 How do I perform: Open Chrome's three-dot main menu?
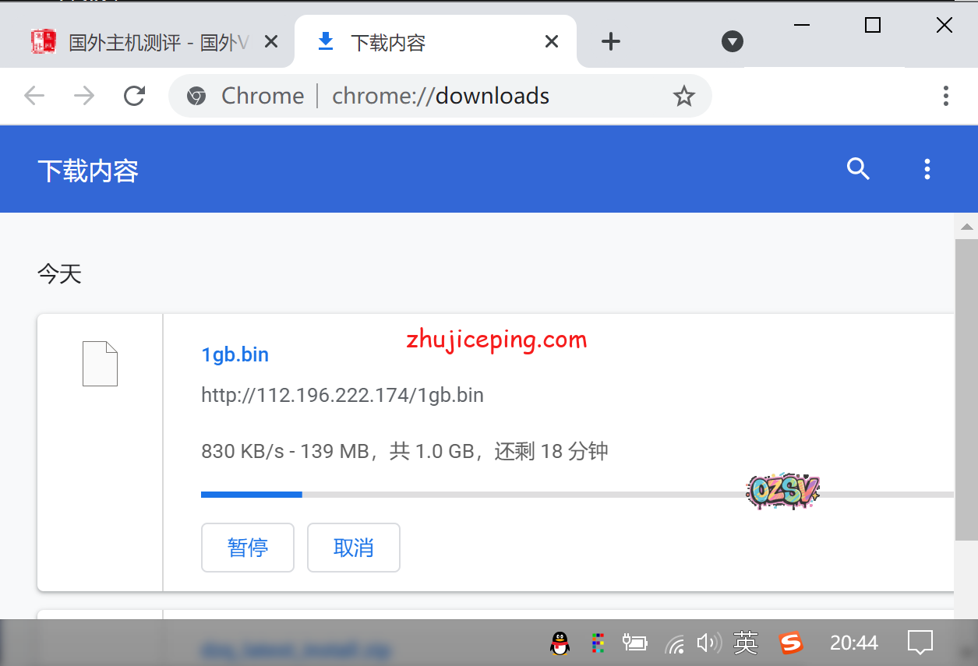(945, 96)
